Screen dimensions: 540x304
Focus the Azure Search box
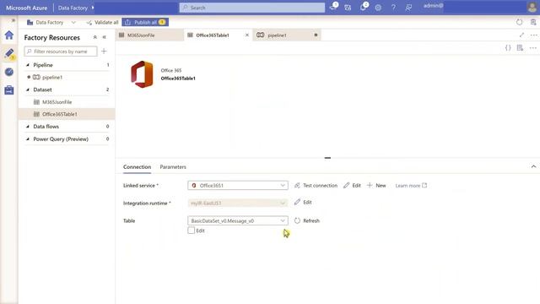click(x=251, y=8)
